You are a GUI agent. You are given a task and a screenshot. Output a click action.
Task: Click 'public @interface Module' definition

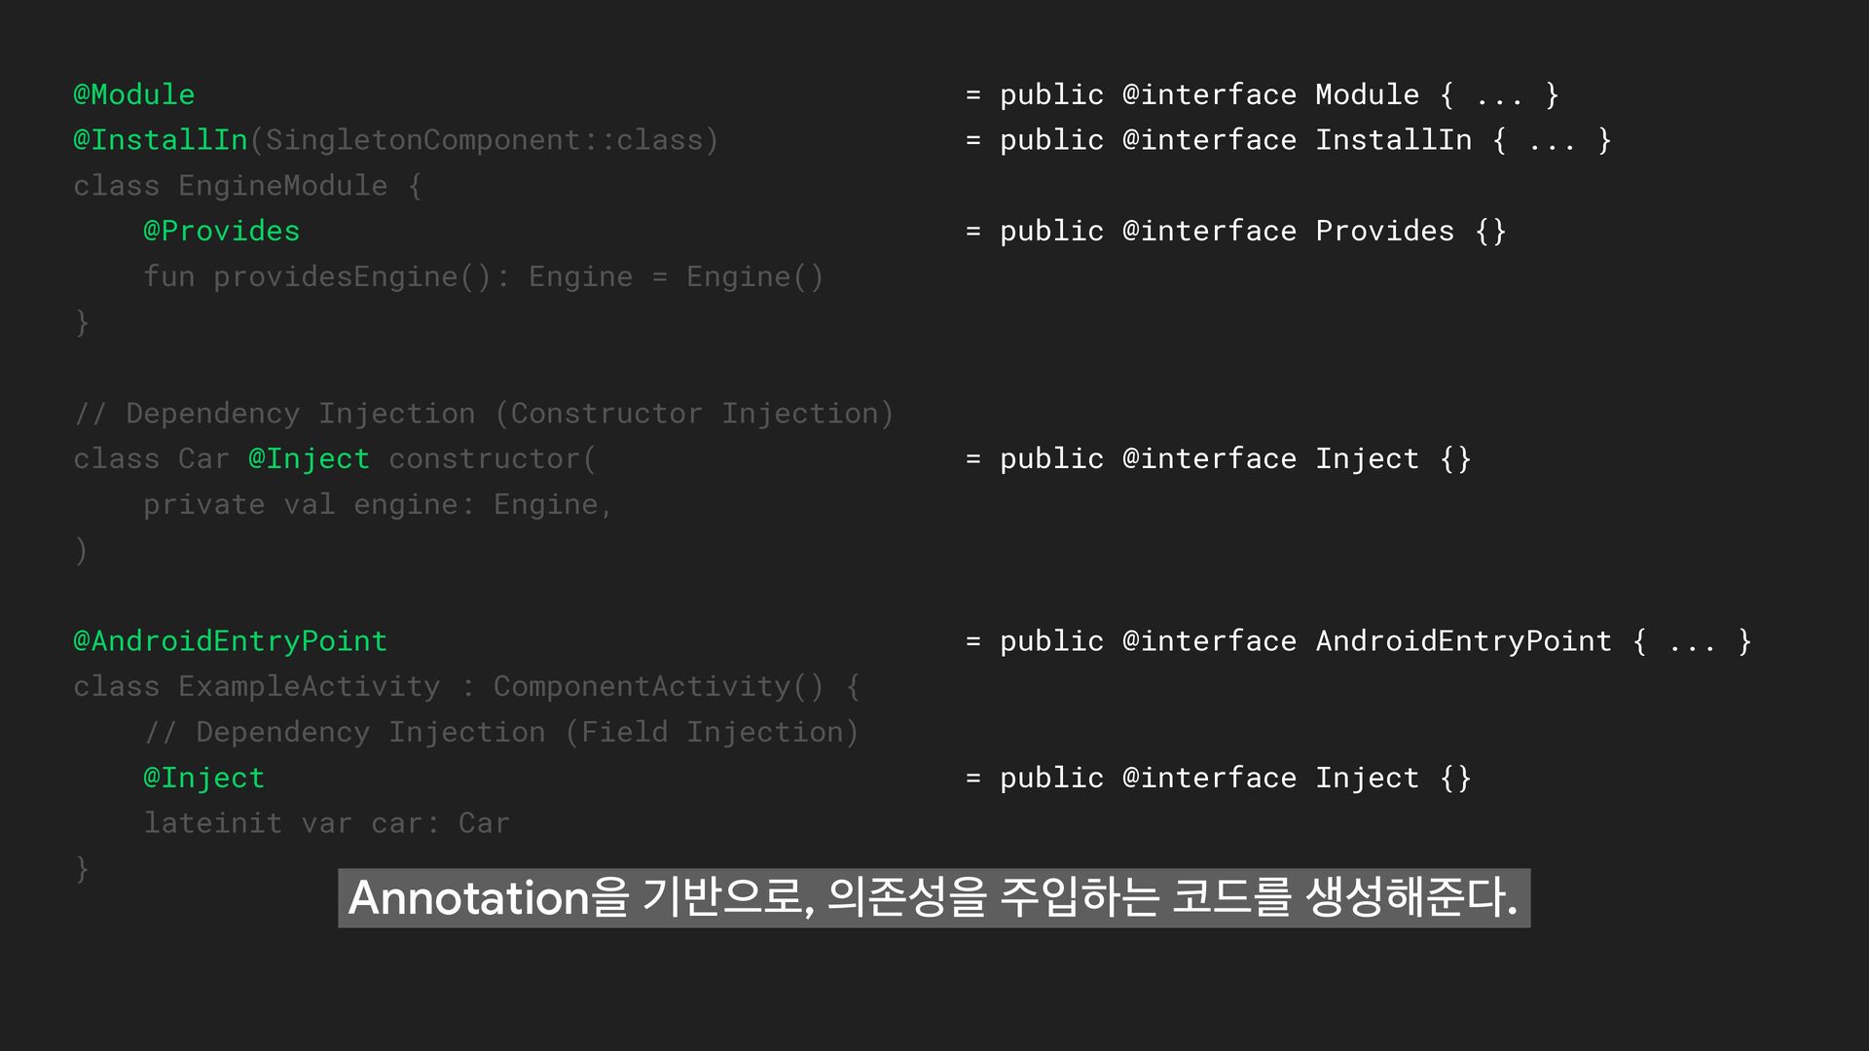1262,94
